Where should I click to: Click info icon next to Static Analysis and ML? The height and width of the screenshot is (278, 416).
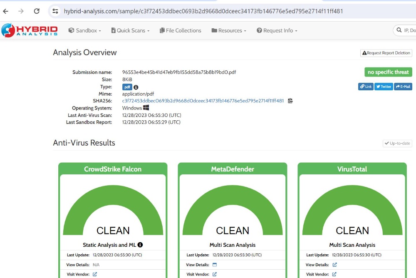[x=140, y=245]
